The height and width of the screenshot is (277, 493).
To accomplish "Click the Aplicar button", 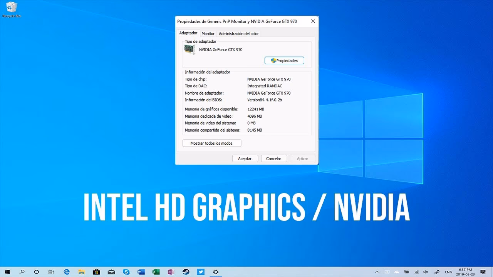I will 303,159.
